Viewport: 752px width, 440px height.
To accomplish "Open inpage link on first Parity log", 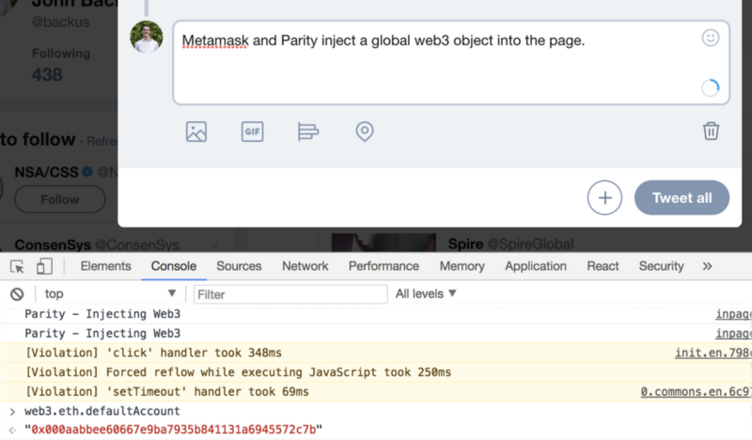I will 734,314.
